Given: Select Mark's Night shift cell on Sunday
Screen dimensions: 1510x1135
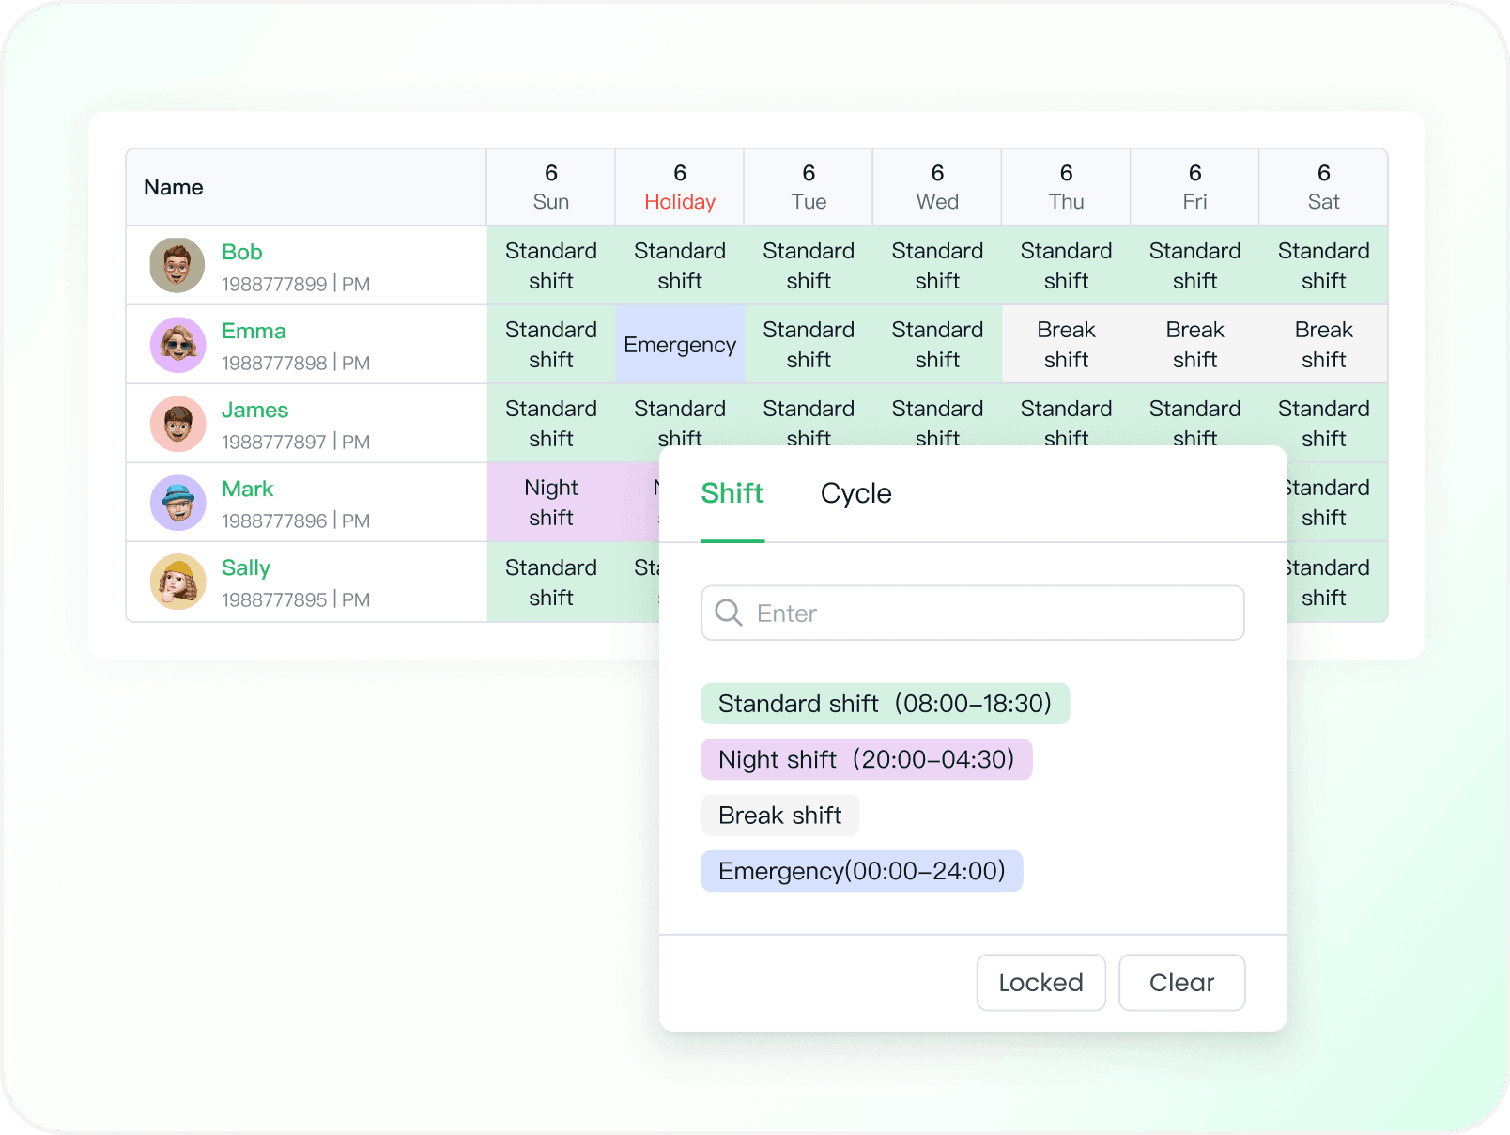Looking at the screenshot, I should pos(551,503).
